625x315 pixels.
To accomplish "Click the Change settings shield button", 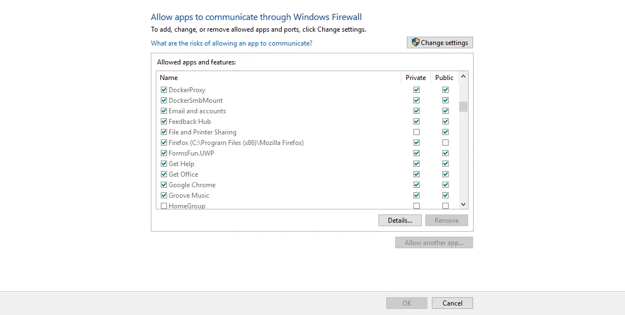I will click(x=440, y=43).
